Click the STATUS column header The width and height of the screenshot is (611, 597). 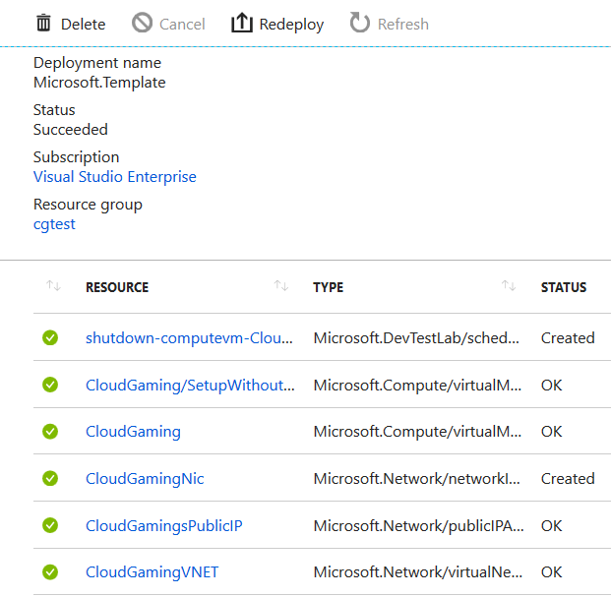click(x=564, y=287)
